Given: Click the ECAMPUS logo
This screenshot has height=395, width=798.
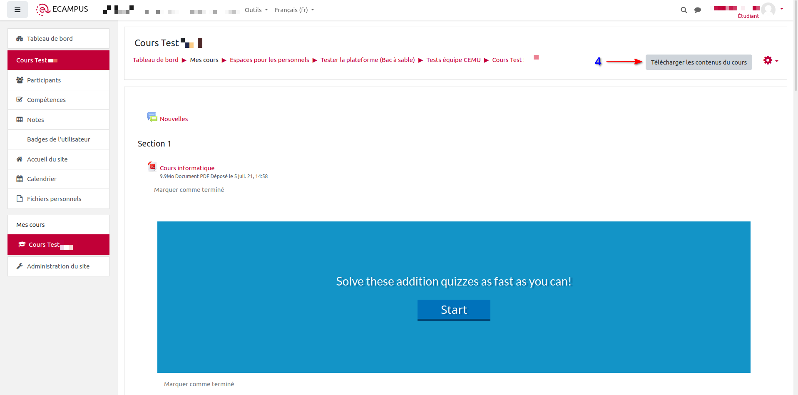Looking at the screenshot, I should (62, 9).
